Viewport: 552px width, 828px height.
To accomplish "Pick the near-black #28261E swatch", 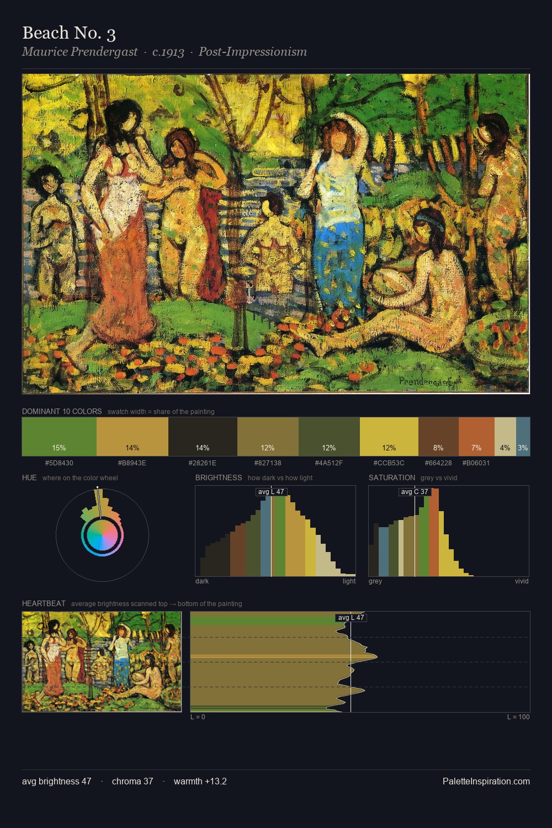I will 203,437.
